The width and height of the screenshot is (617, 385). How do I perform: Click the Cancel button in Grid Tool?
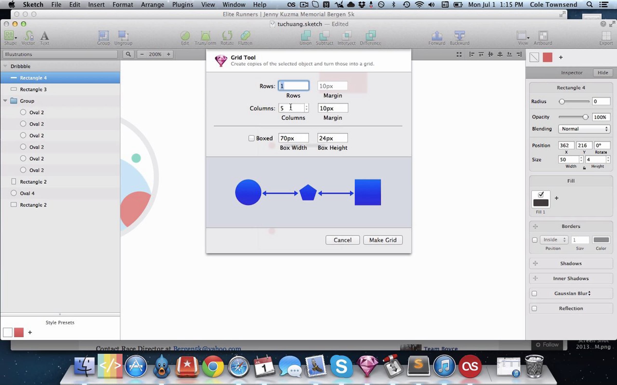(342, 240)
